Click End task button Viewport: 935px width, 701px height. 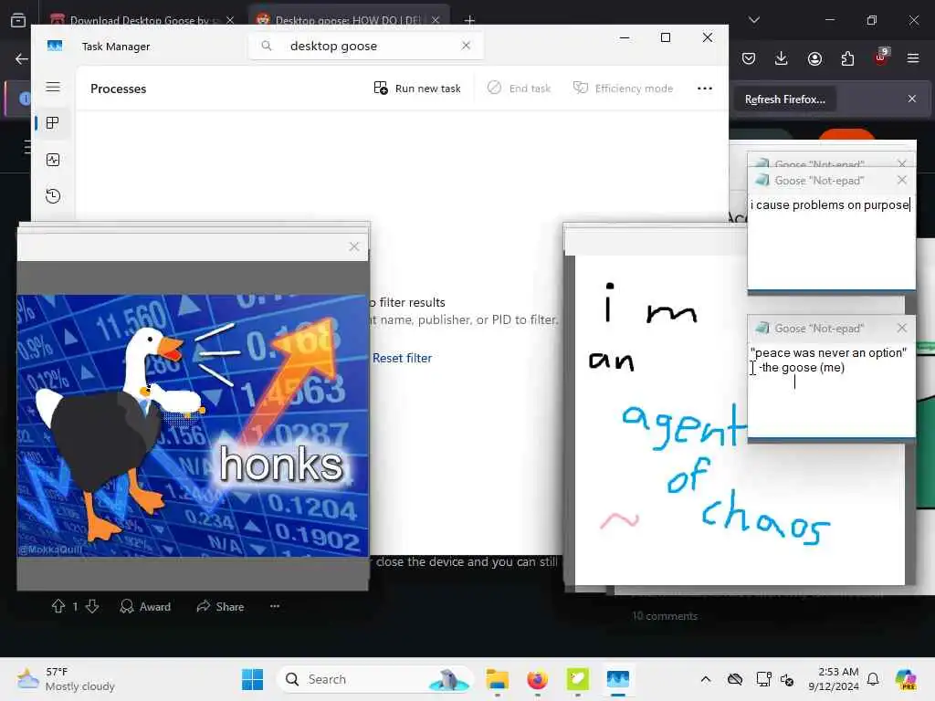(x=519, y=89)
